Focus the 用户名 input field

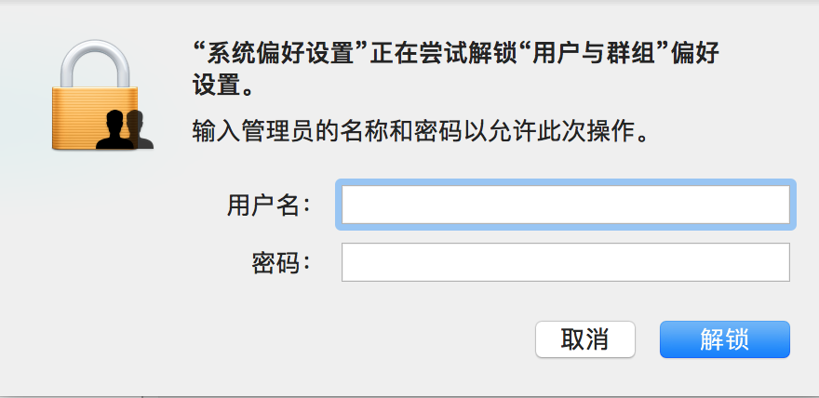(565, 205)
